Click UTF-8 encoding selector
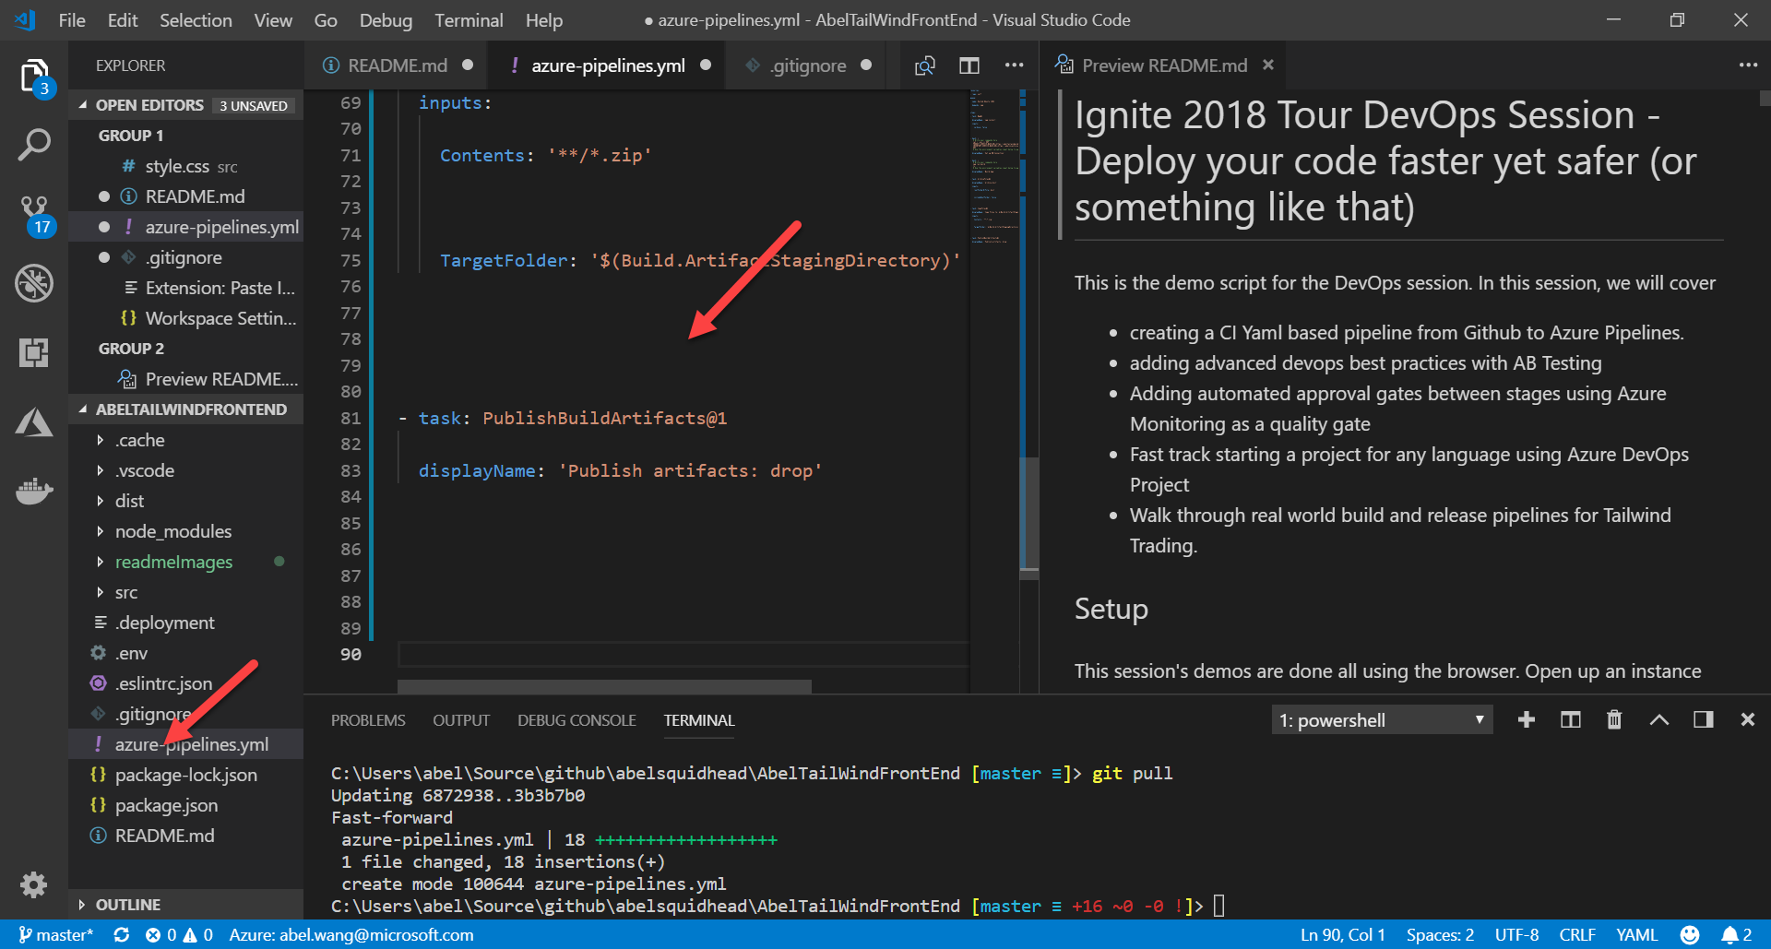The image size is (1771, 949). (1517, 934)
